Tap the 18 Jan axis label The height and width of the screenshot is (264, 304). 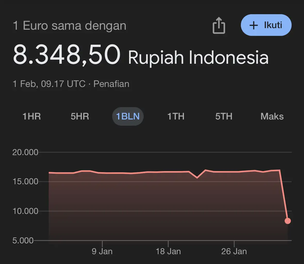(168, 251)
